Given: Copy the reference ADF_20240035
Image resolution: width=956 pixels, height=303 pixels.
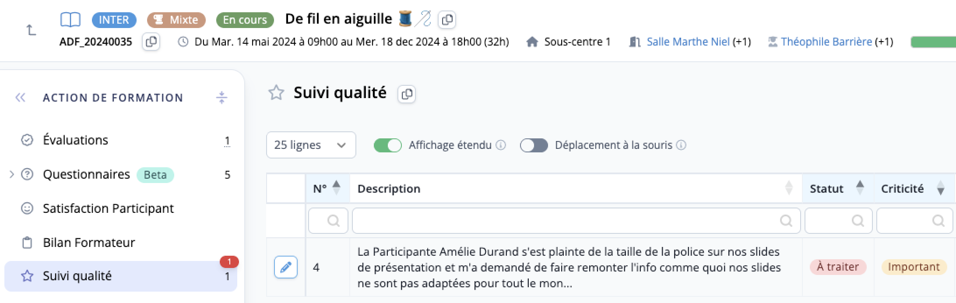Looking at the screenshot, I should pos(151,42).
